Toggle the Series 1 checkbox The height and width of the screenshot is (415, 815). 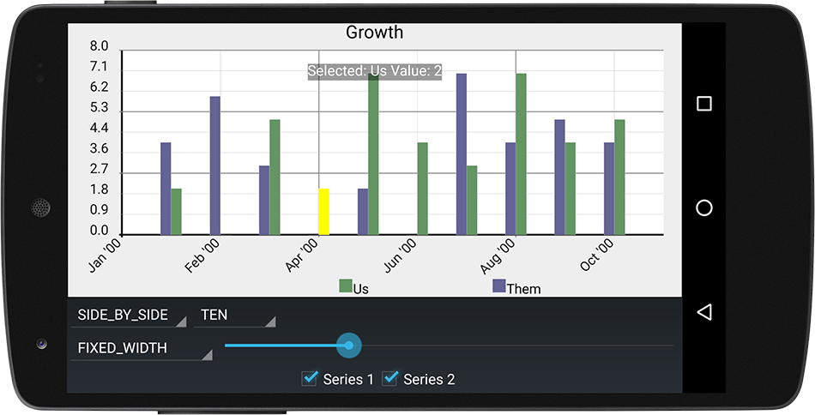(310, 379)
